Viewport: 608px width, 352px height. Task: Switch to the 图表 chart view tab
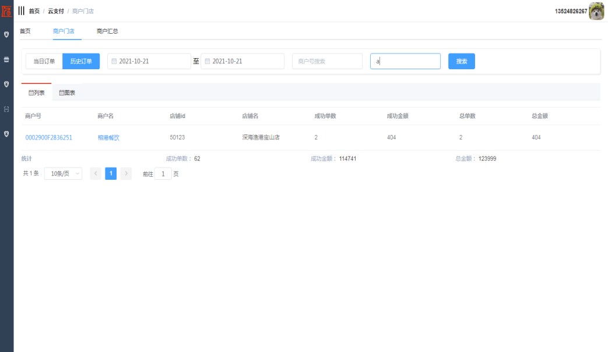pyautogui.click(x=67, y=93)
